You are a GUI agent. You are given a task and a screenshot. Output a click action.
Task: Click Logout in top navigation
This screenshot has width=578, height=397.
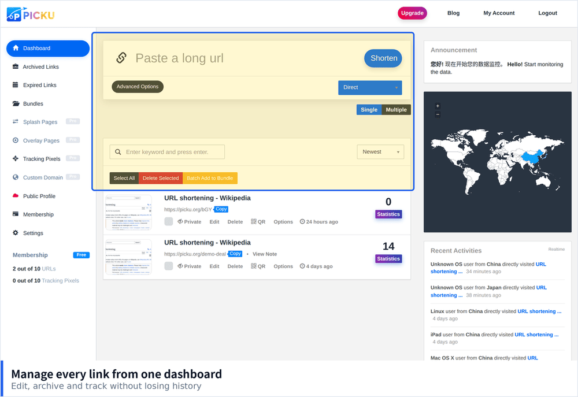(547, 13)
